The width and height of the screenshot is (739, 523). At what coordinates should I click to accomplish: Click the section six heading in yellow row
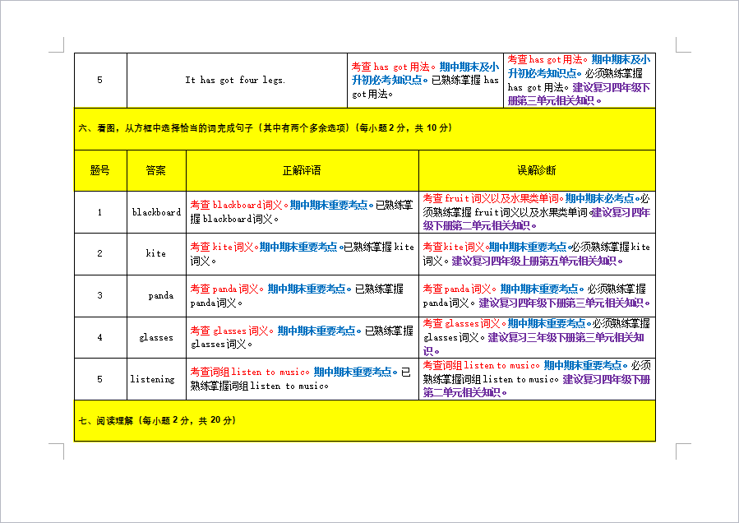pyautogui.click(x=265, y=128)
